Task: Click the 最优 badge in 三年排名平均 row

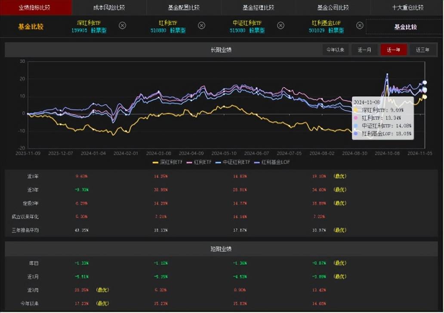Action: [x=340, y=230]
